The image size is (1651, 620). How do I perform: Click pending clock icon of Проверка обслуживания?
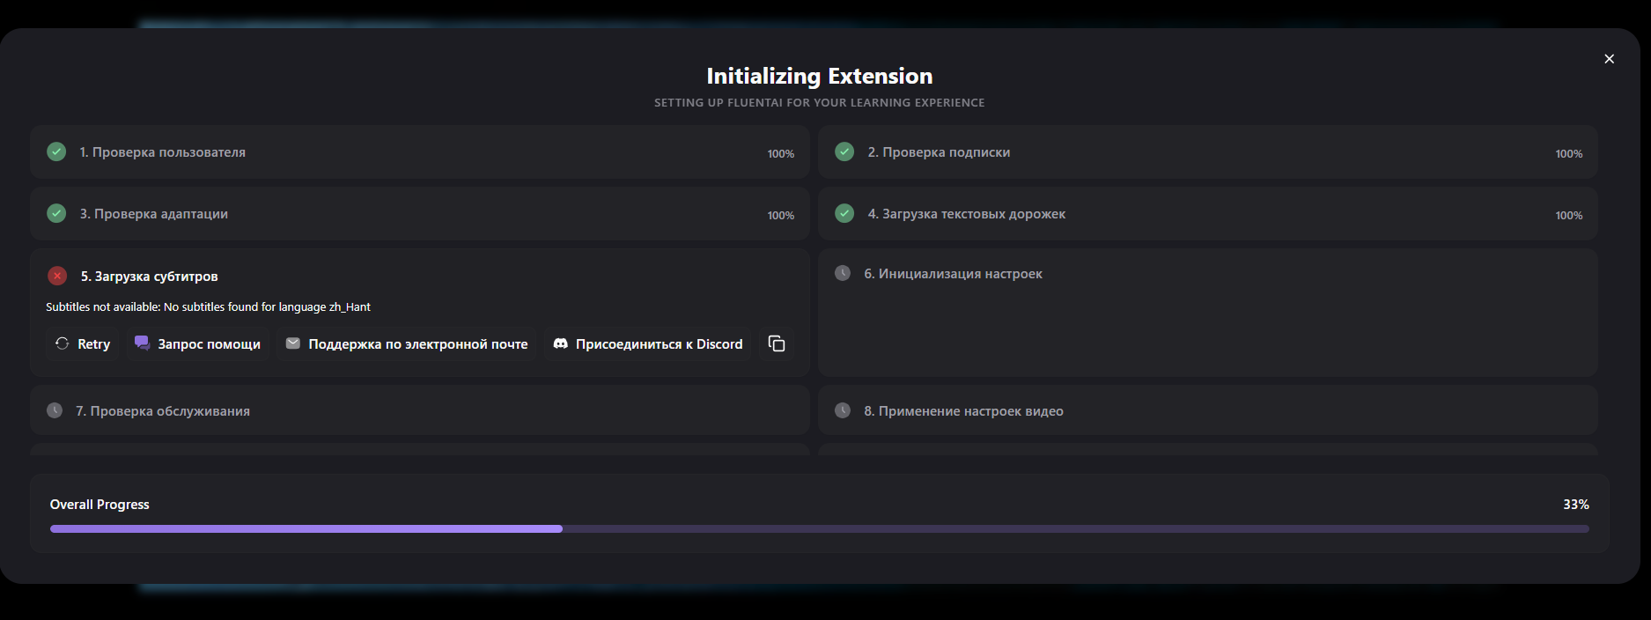[55, 410]
